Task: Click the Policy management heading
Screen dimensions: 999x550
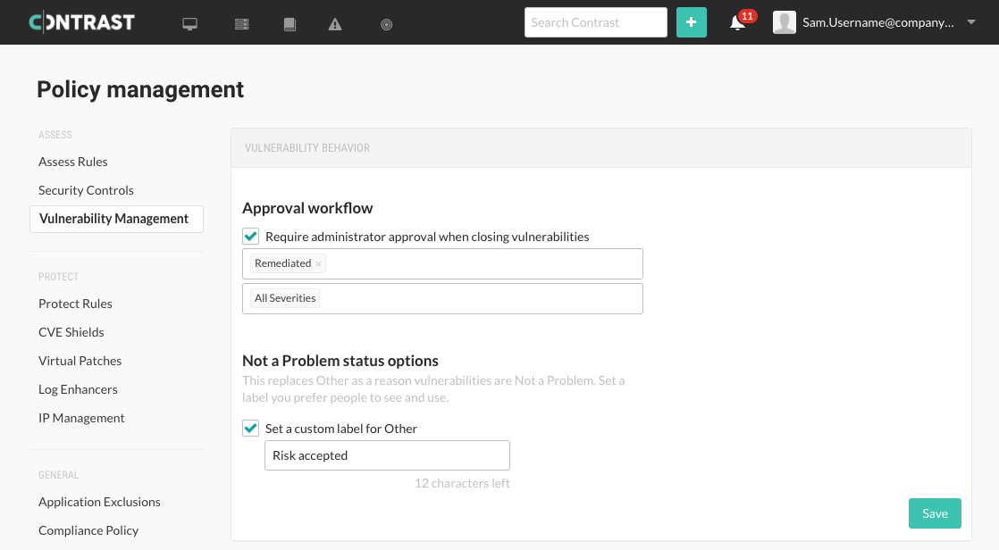Action: 140,90
